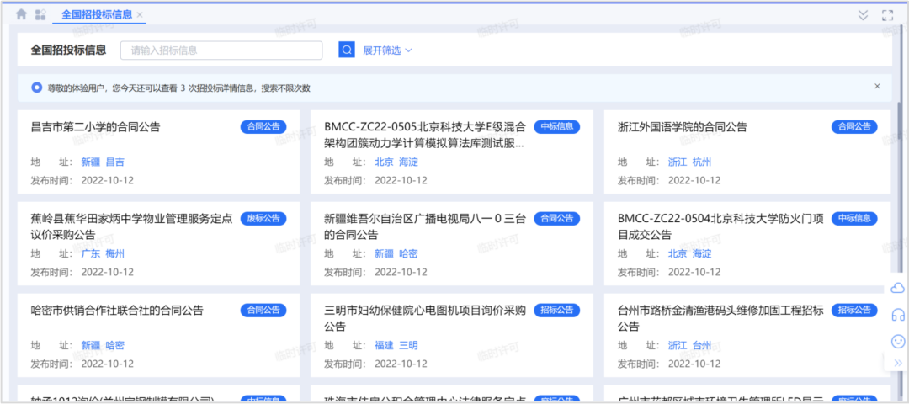Click 合同公告 tag on 昌吉市第二小学 card
This screenshot has width=909, height=404.
click(x=263, y=127)
